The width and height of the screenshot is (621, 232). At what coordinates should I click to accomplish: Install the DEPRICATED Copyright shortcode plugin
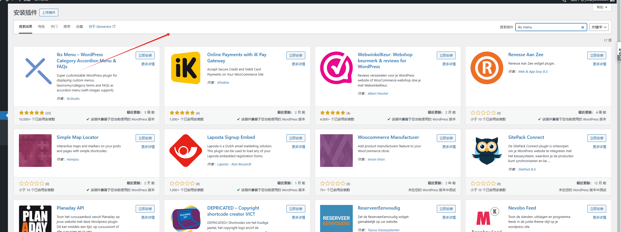click(x=296, y=209)
